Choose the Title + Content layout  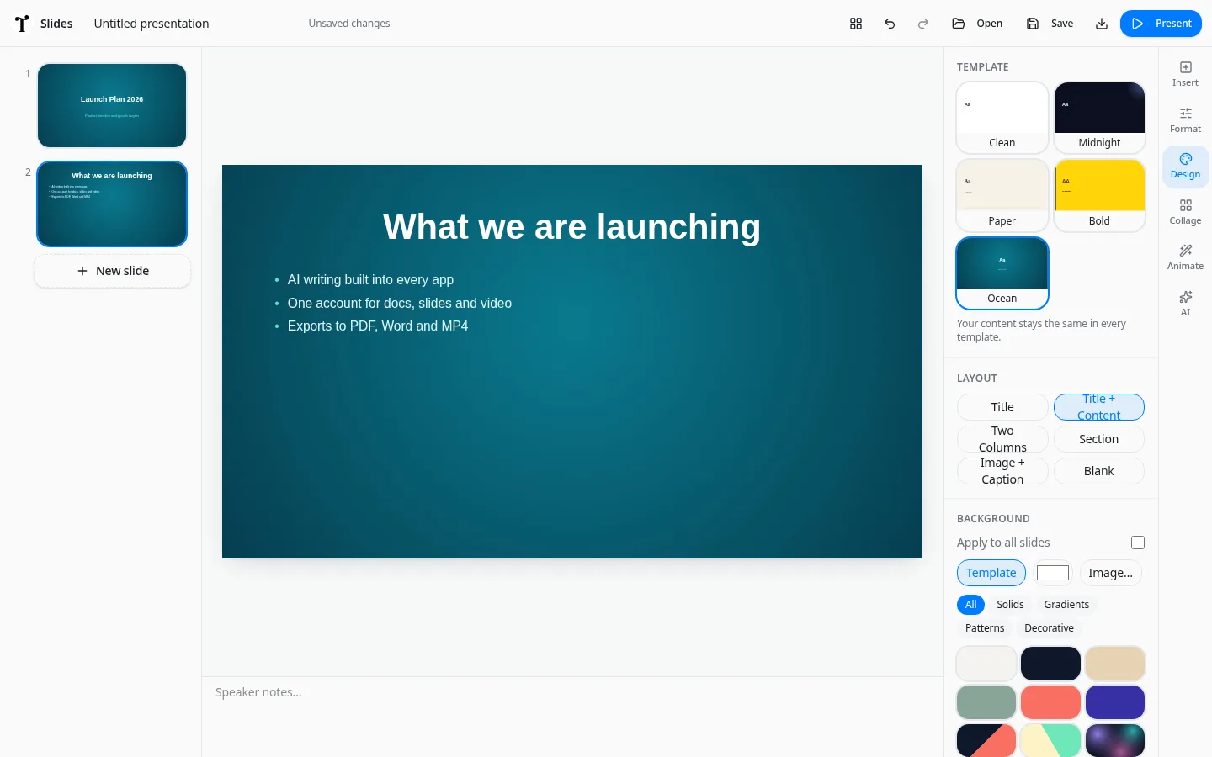[x=1099, y=407]
